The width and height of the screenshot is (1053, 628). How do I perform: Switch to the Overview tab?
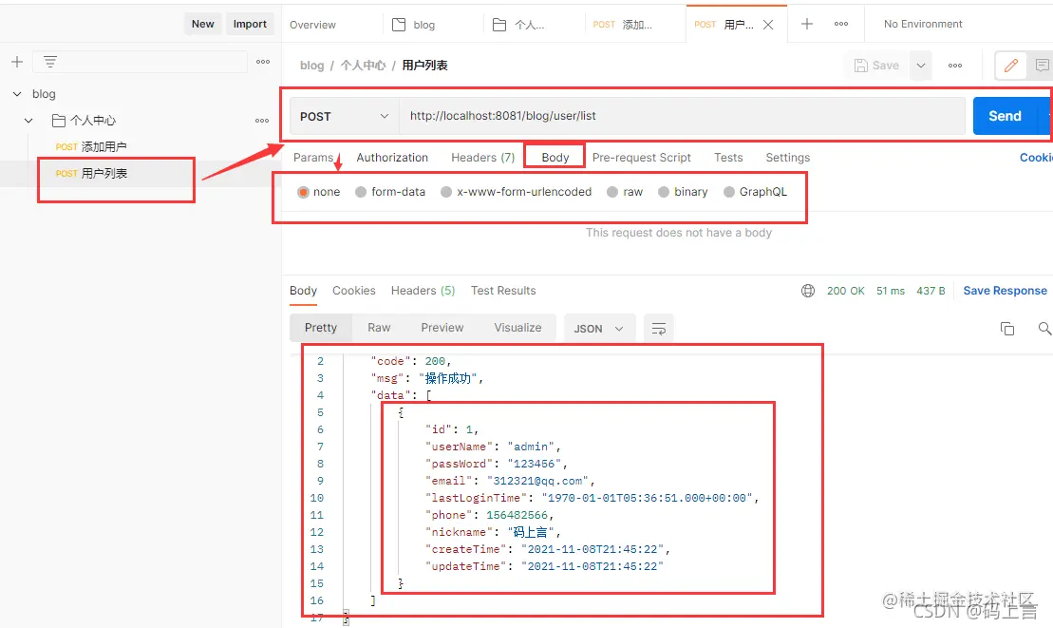point(312,25)
